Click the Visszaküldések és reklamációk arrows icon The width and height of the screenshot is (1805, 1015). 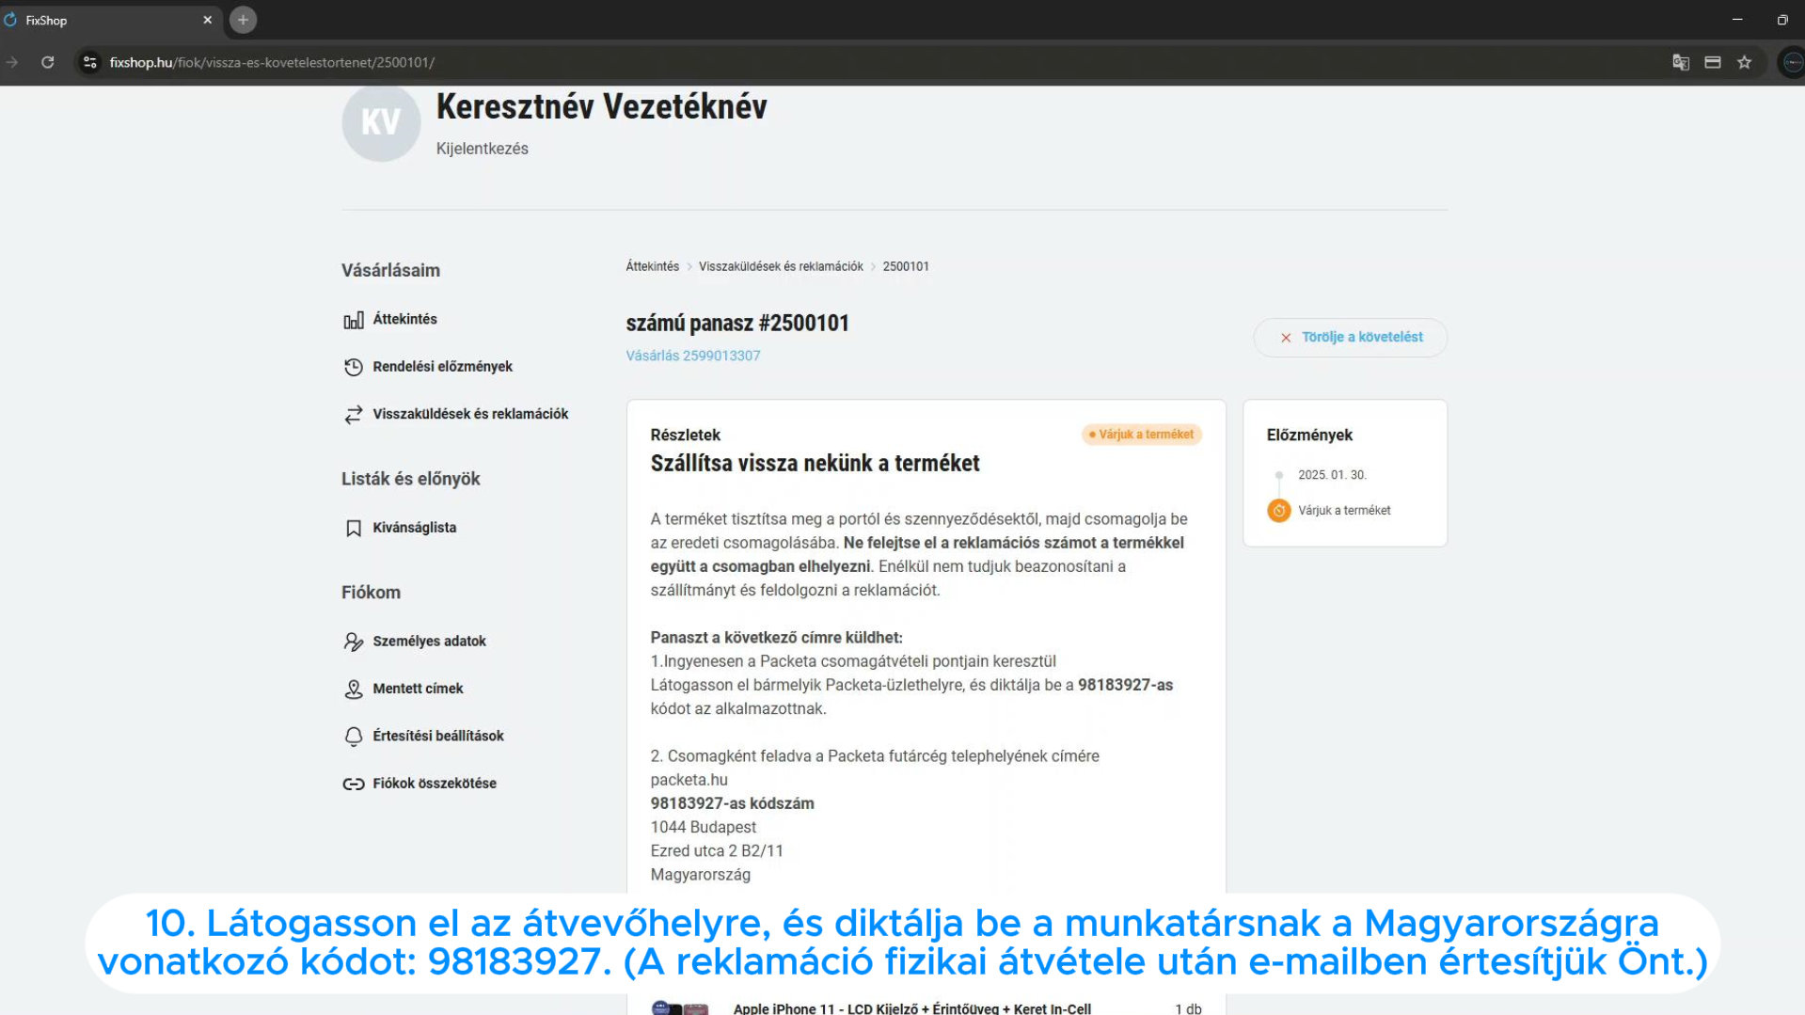coord(353,415)
